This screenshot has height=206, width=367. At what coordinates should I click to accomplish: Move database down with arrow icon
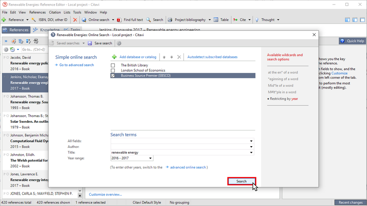[x=172, y=57]
